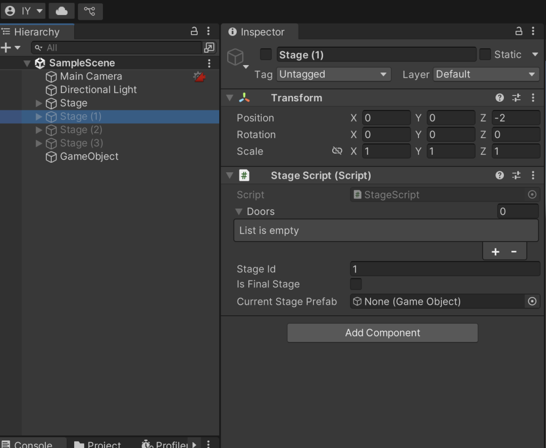Collapse the Transform component
The image size is (546, 448).
[229, 98]
